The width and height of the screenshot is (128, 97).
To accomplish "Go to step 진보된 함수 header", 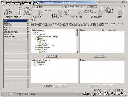I will click(96, 17).
